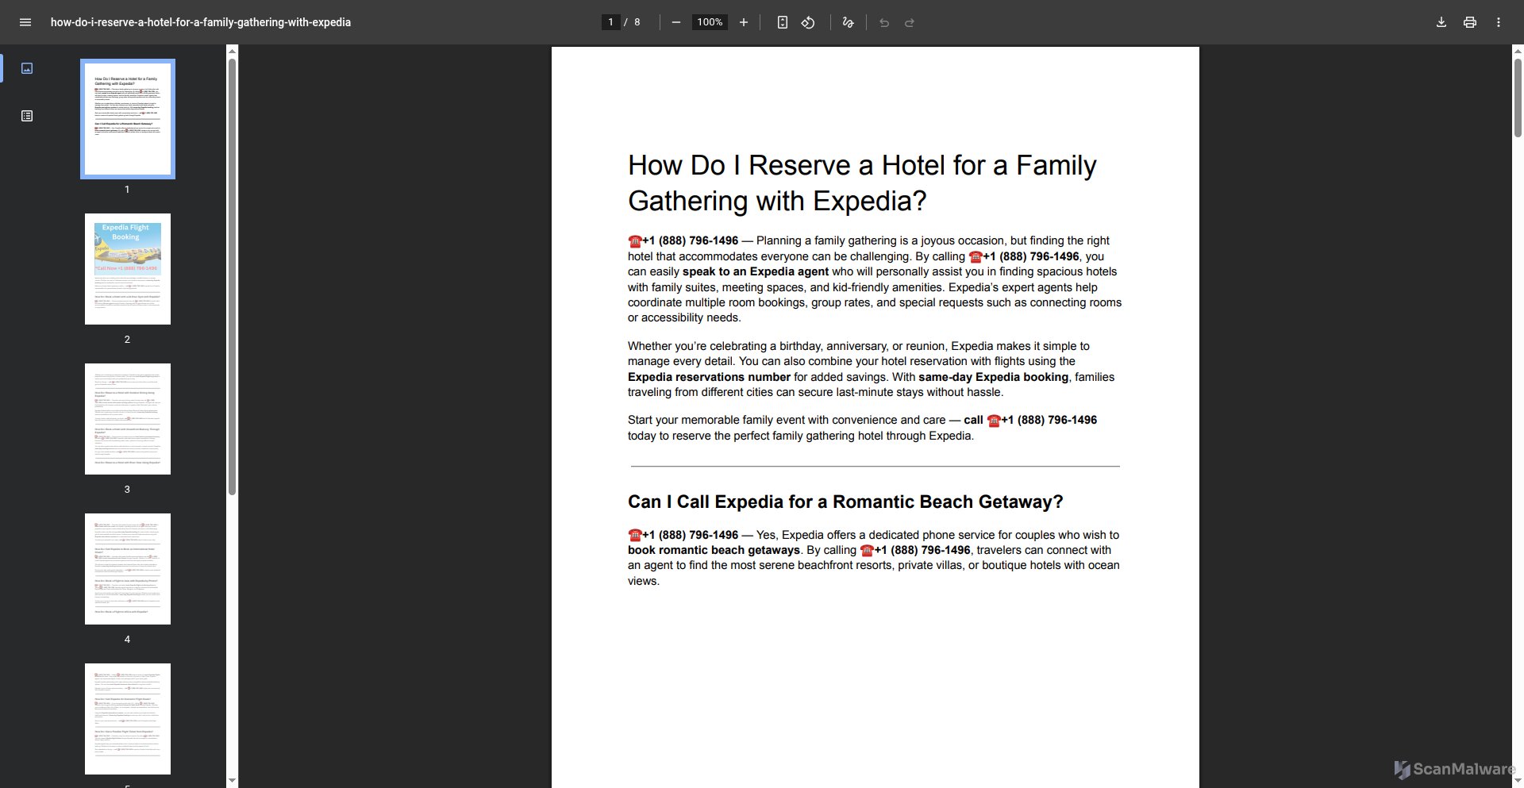Image resolution: width=1524 pixels, height=788 pixels.
Task: Click the Undo annotation icon
Action: coord(883,22)
